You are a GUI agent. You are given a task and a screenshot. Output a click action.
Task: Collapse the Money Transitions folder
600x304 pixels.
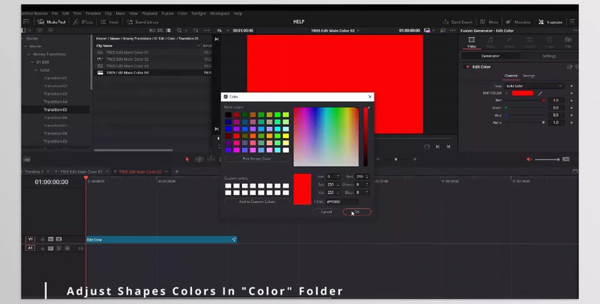coord(29,54)
